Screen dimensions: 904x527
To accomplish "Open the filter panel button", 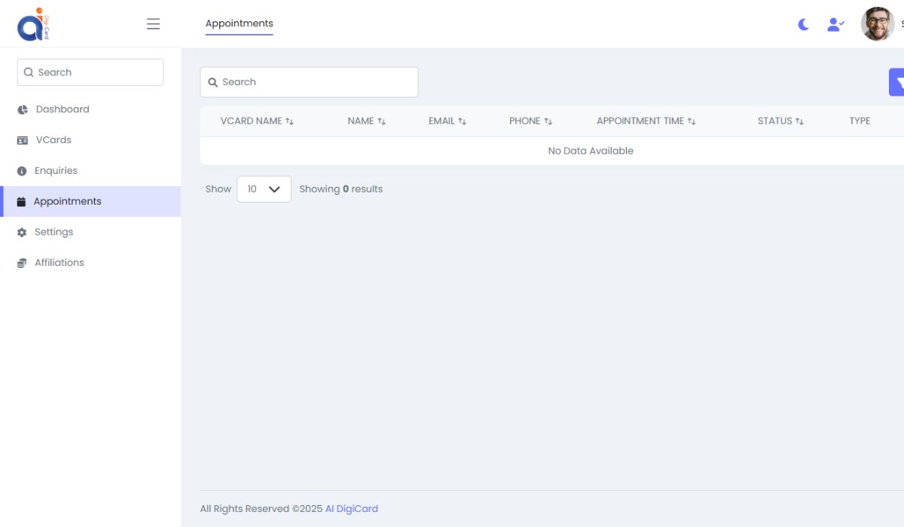I will tap(898, 81).
